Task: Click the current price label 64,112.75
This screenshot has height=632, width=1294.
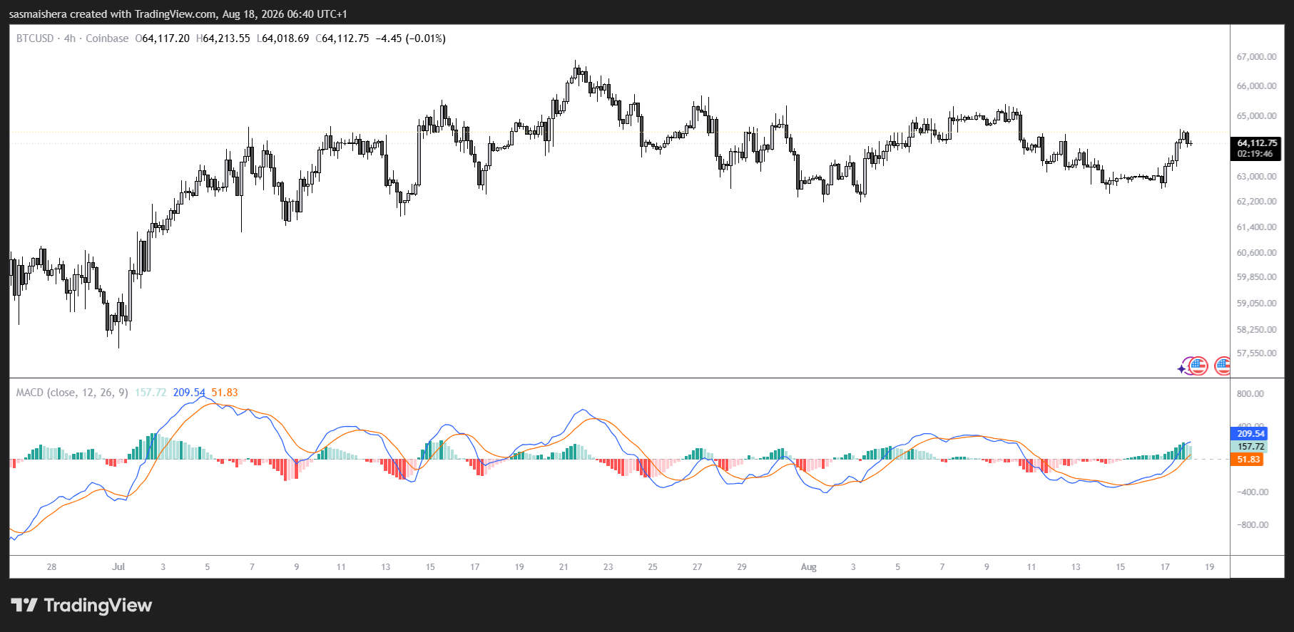Action: pyautogui.click(x=1257, y=143)
